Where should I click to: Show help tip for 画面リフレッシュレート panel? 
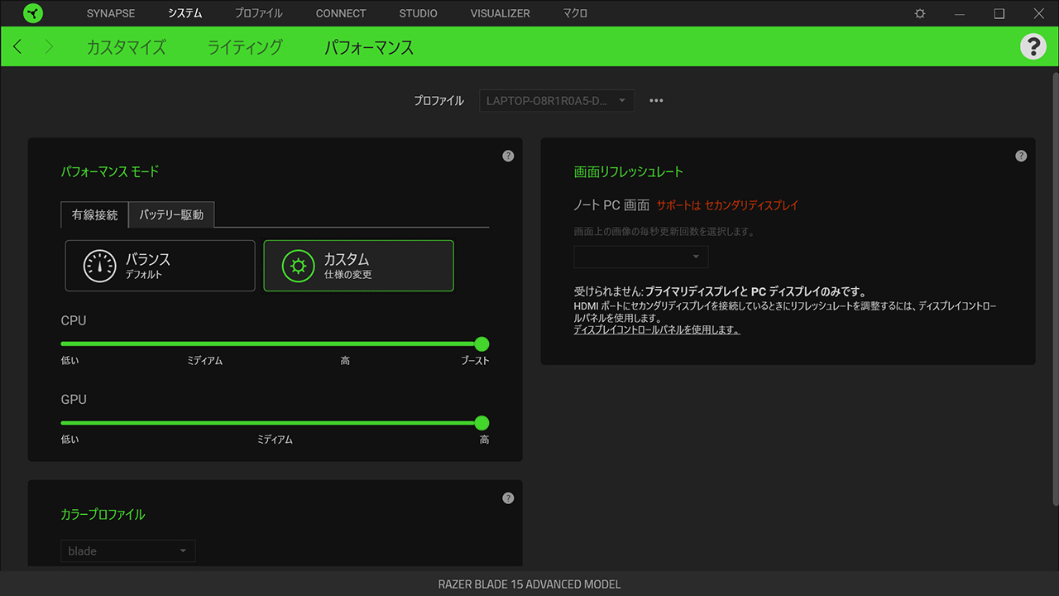[1021, 156]
